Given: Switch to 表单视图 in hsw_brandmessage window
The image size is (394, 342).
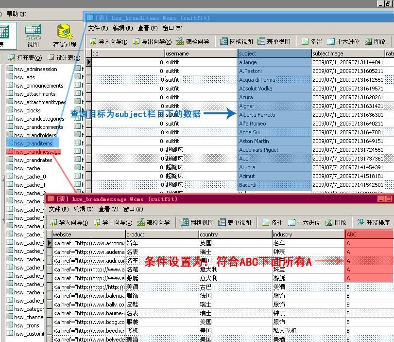Looking at the screenshot, I should point(235,222).
